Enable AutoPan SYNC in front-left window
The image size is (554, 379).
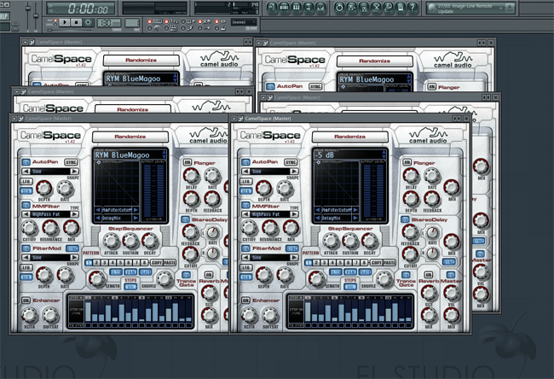71,161
